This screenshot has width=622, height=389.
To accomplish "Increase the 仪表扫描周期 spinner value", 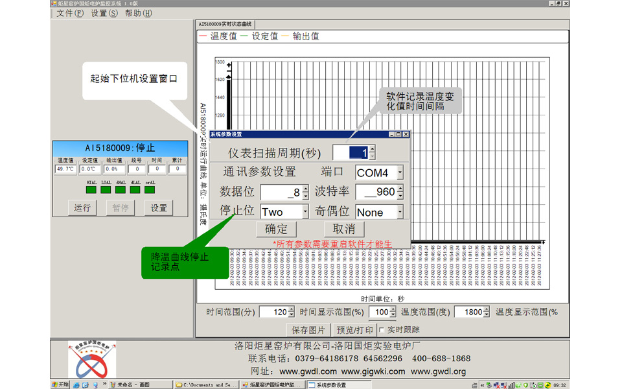I will (372, 149).
